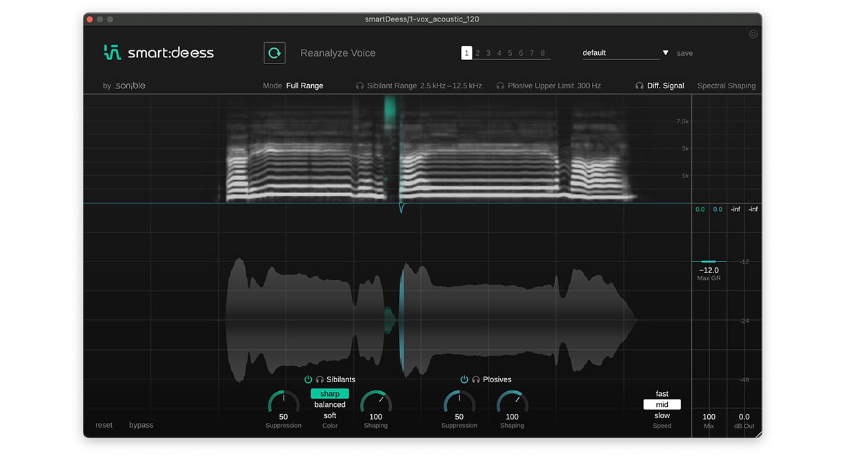The image size is (850, 456).
Task: Click the Plosives headphone listen icon
Action: [475, 379]
